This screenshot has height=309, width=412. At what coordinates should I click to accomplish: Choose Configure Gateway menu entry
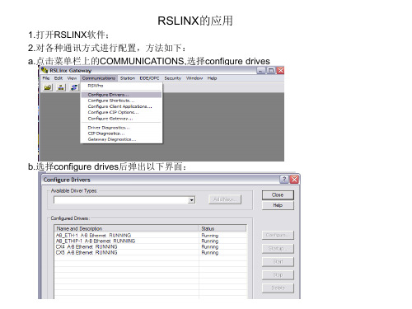coord(121,119)
